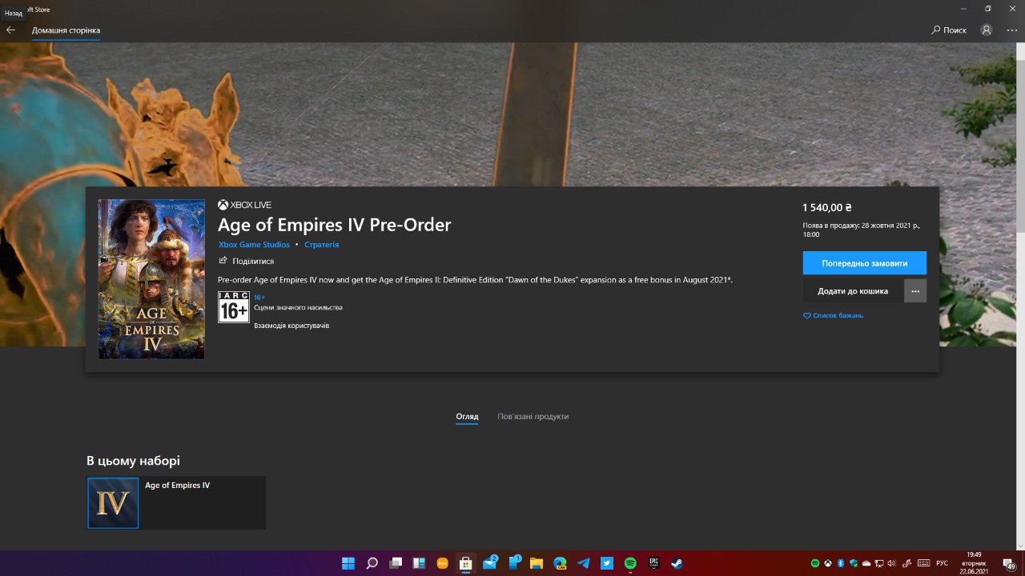Launch Steam from taskbar
This screenshot has height=576, width=1025.
(677, 563)
